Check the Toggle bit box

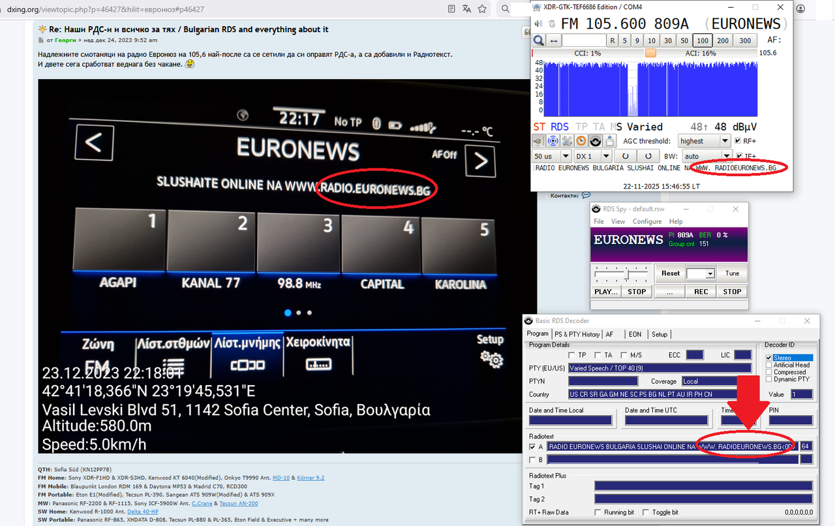[646, 512]
